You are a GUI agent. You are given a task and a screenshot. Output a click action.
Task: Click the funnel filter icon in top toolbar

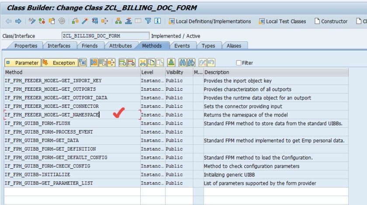tap(148, 21)
